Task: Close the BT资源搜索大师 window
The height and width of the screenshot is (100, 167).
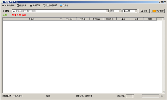Action: (165, 2)
